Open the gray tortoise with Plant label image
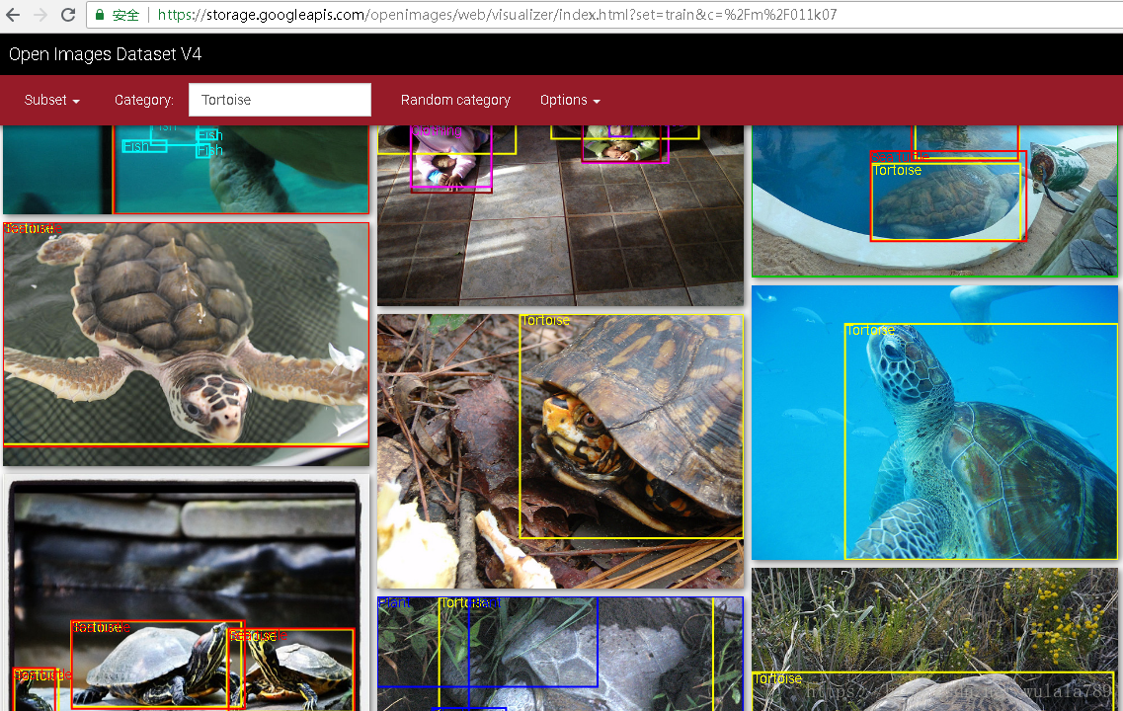The image size is (1123, 711). (x=560, y=654)
